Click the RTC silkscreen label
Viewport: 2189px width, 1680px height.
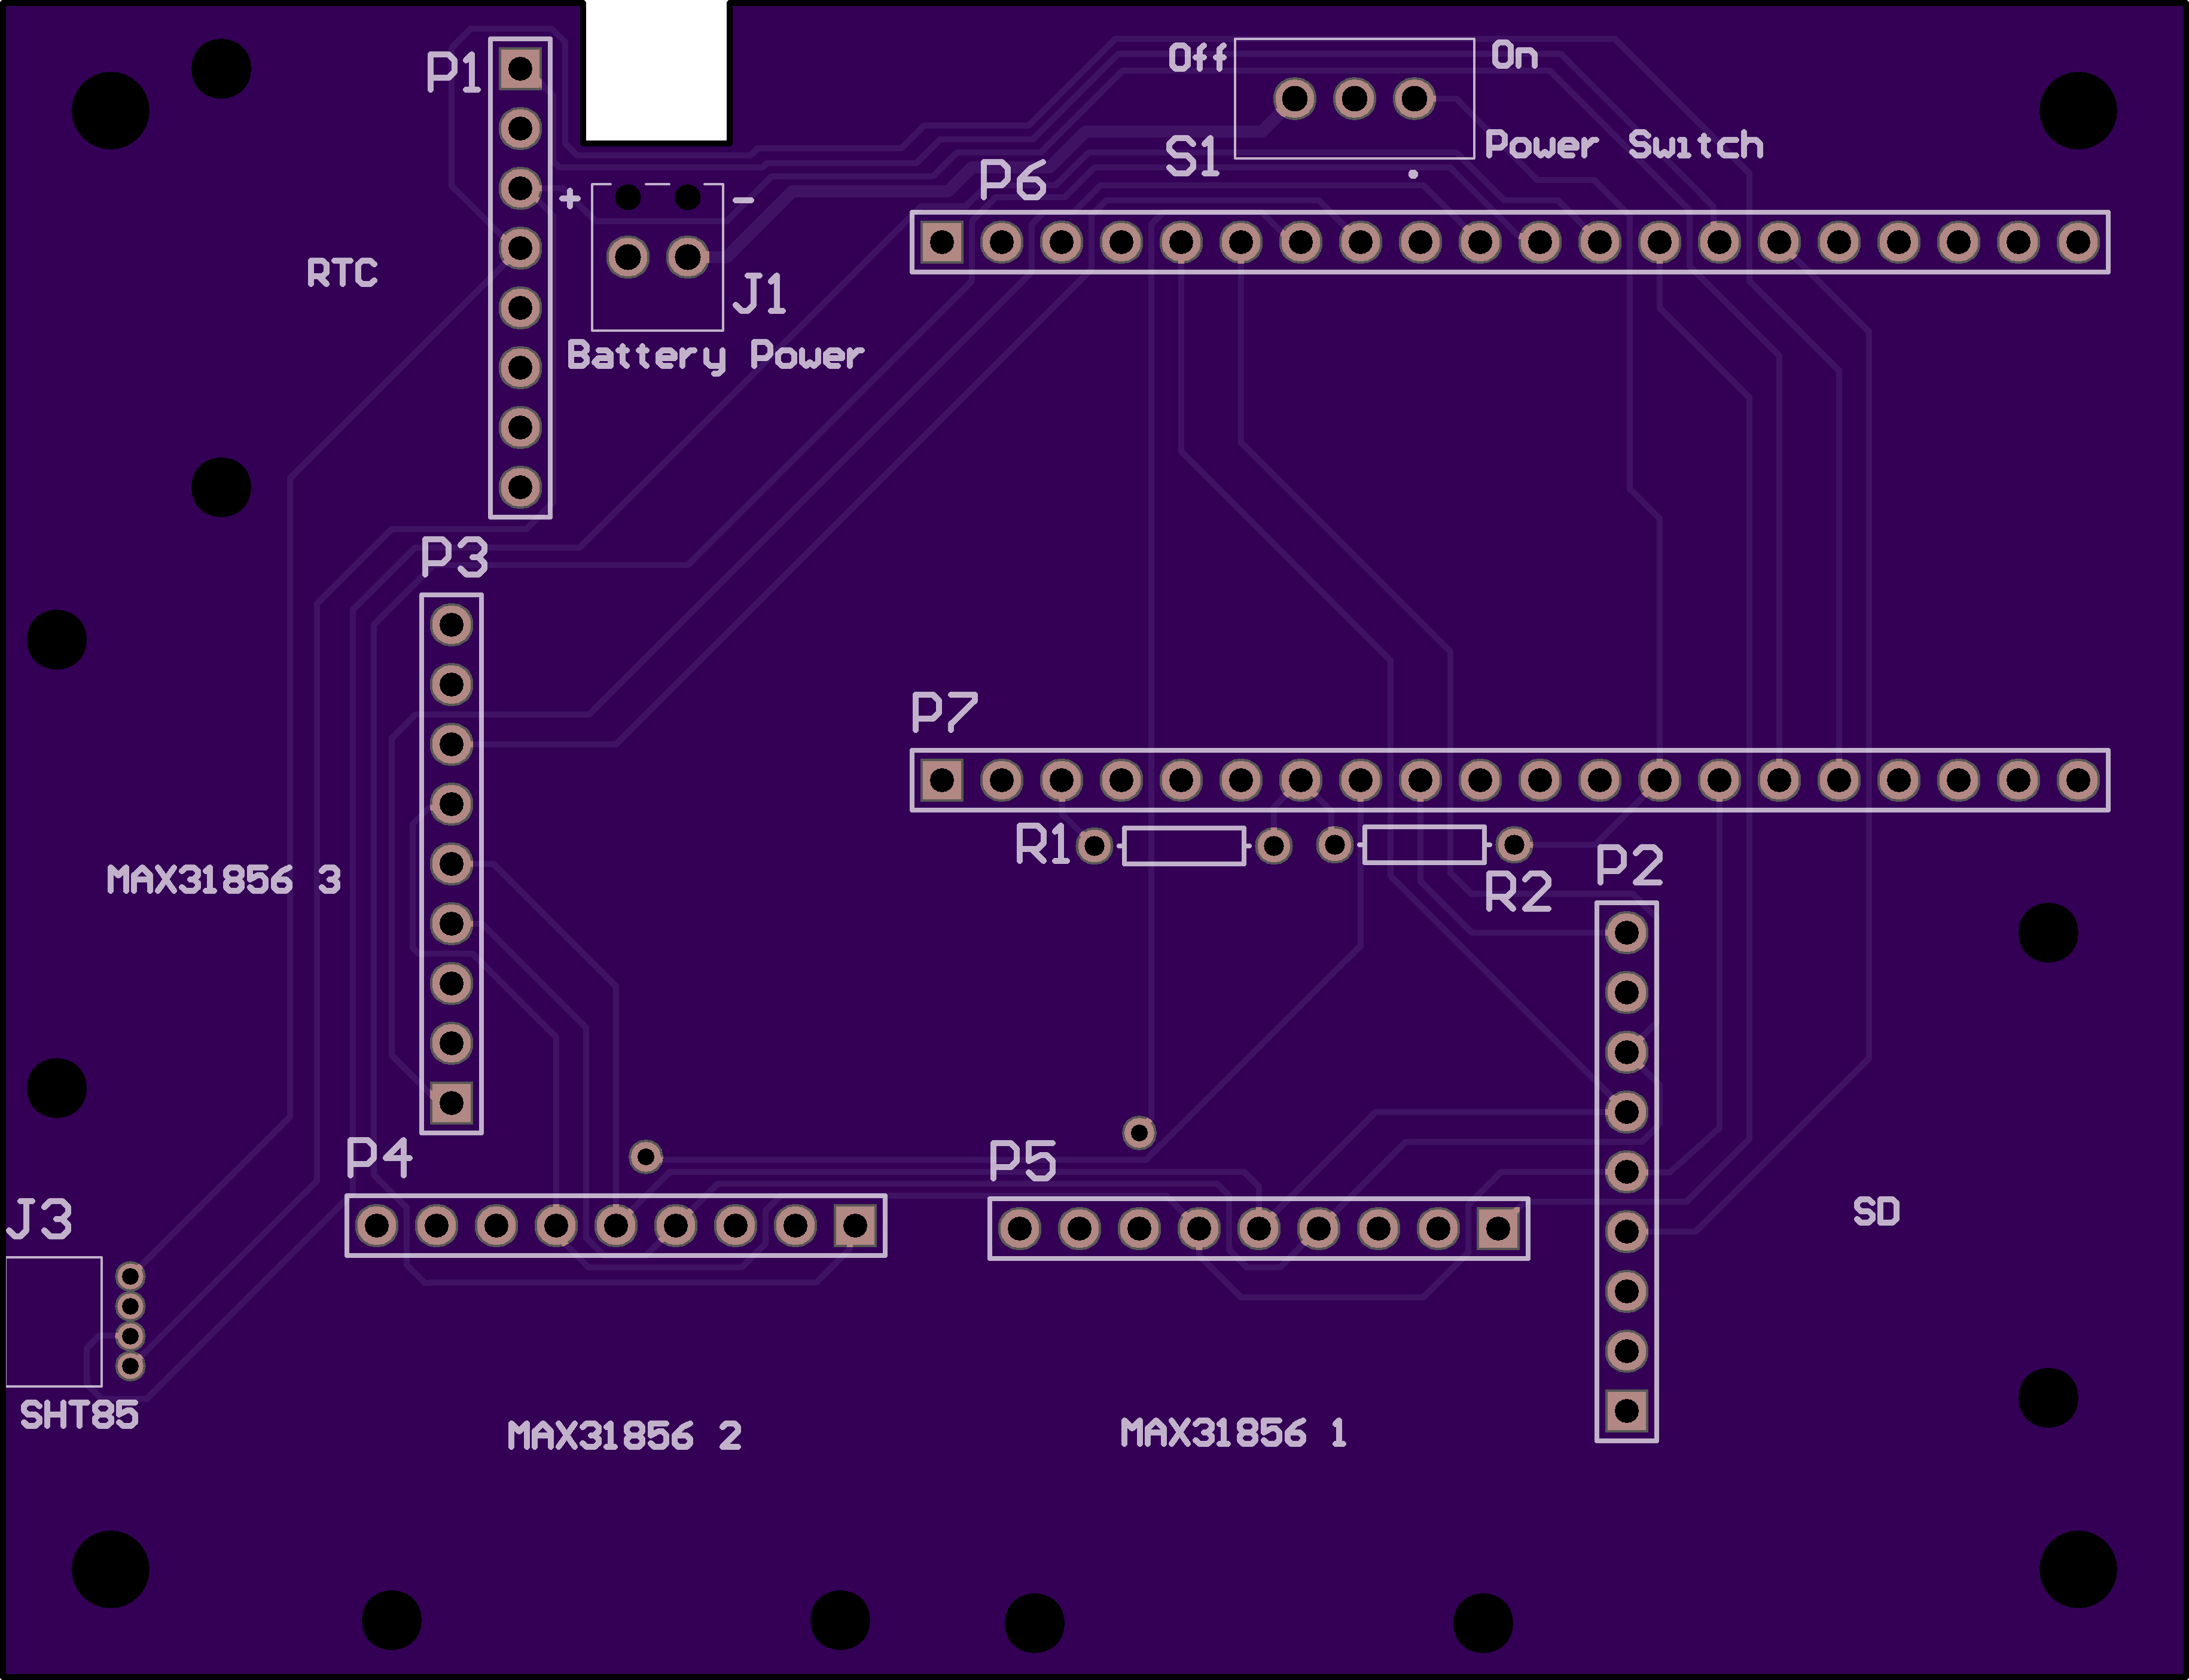point(342,273)
